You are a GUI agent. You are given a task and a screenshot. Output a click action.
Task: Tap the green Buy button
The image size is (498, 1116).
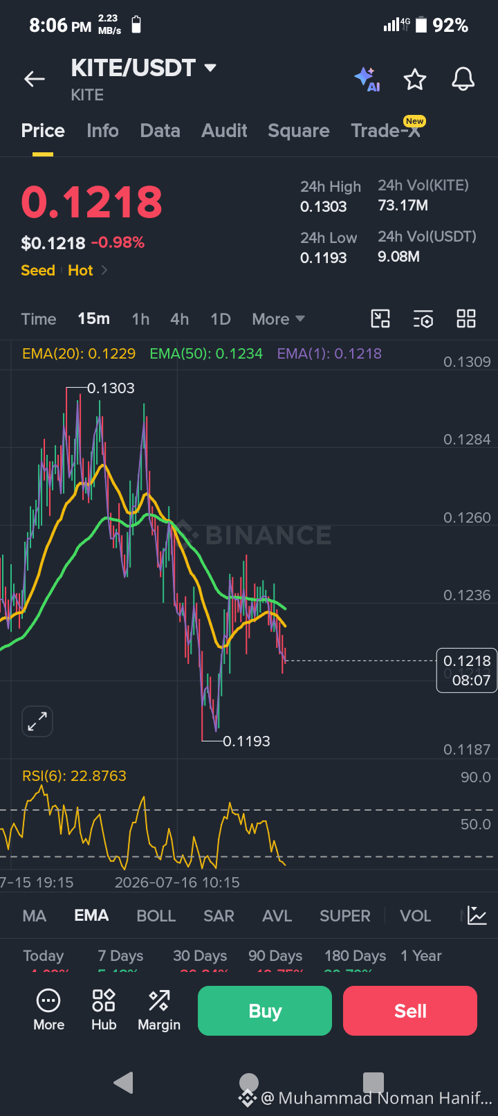click(265, 1011)
